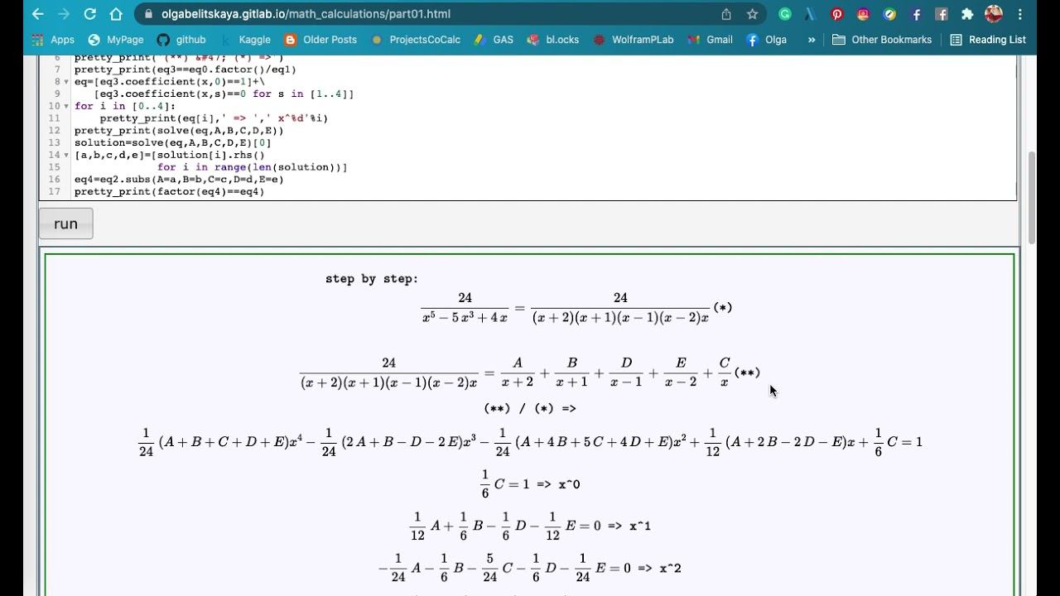The width and height of the screenshot is (1060, 596).
Task: Open the ProjectsCoCalc bookmark
Action: 416,40
